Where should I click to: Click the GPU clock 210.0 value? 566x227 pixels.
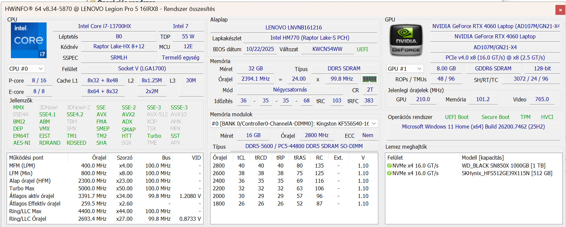tap(423, 99)
